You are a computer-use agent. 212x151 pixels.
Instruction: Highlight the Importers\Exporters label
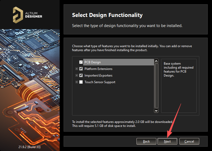pyautogui.click(x=98, y=75)
